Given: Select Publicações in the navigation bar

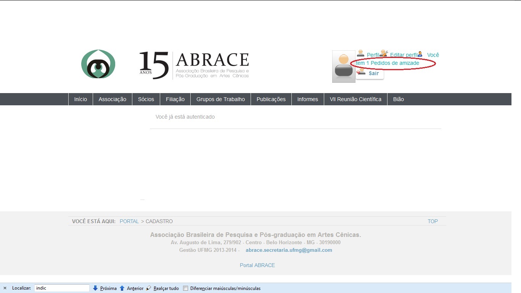Looking at the screenshot, I should point(271,99).
